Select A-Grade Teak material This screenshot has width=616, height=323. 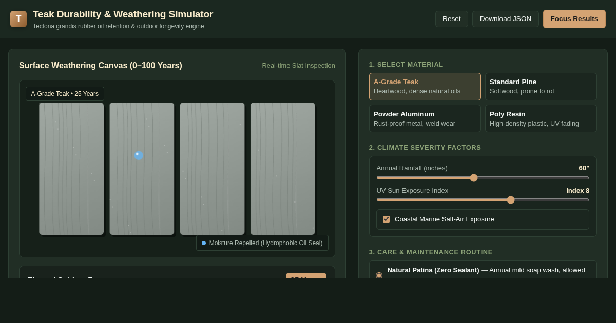click(x=425, y=87)
